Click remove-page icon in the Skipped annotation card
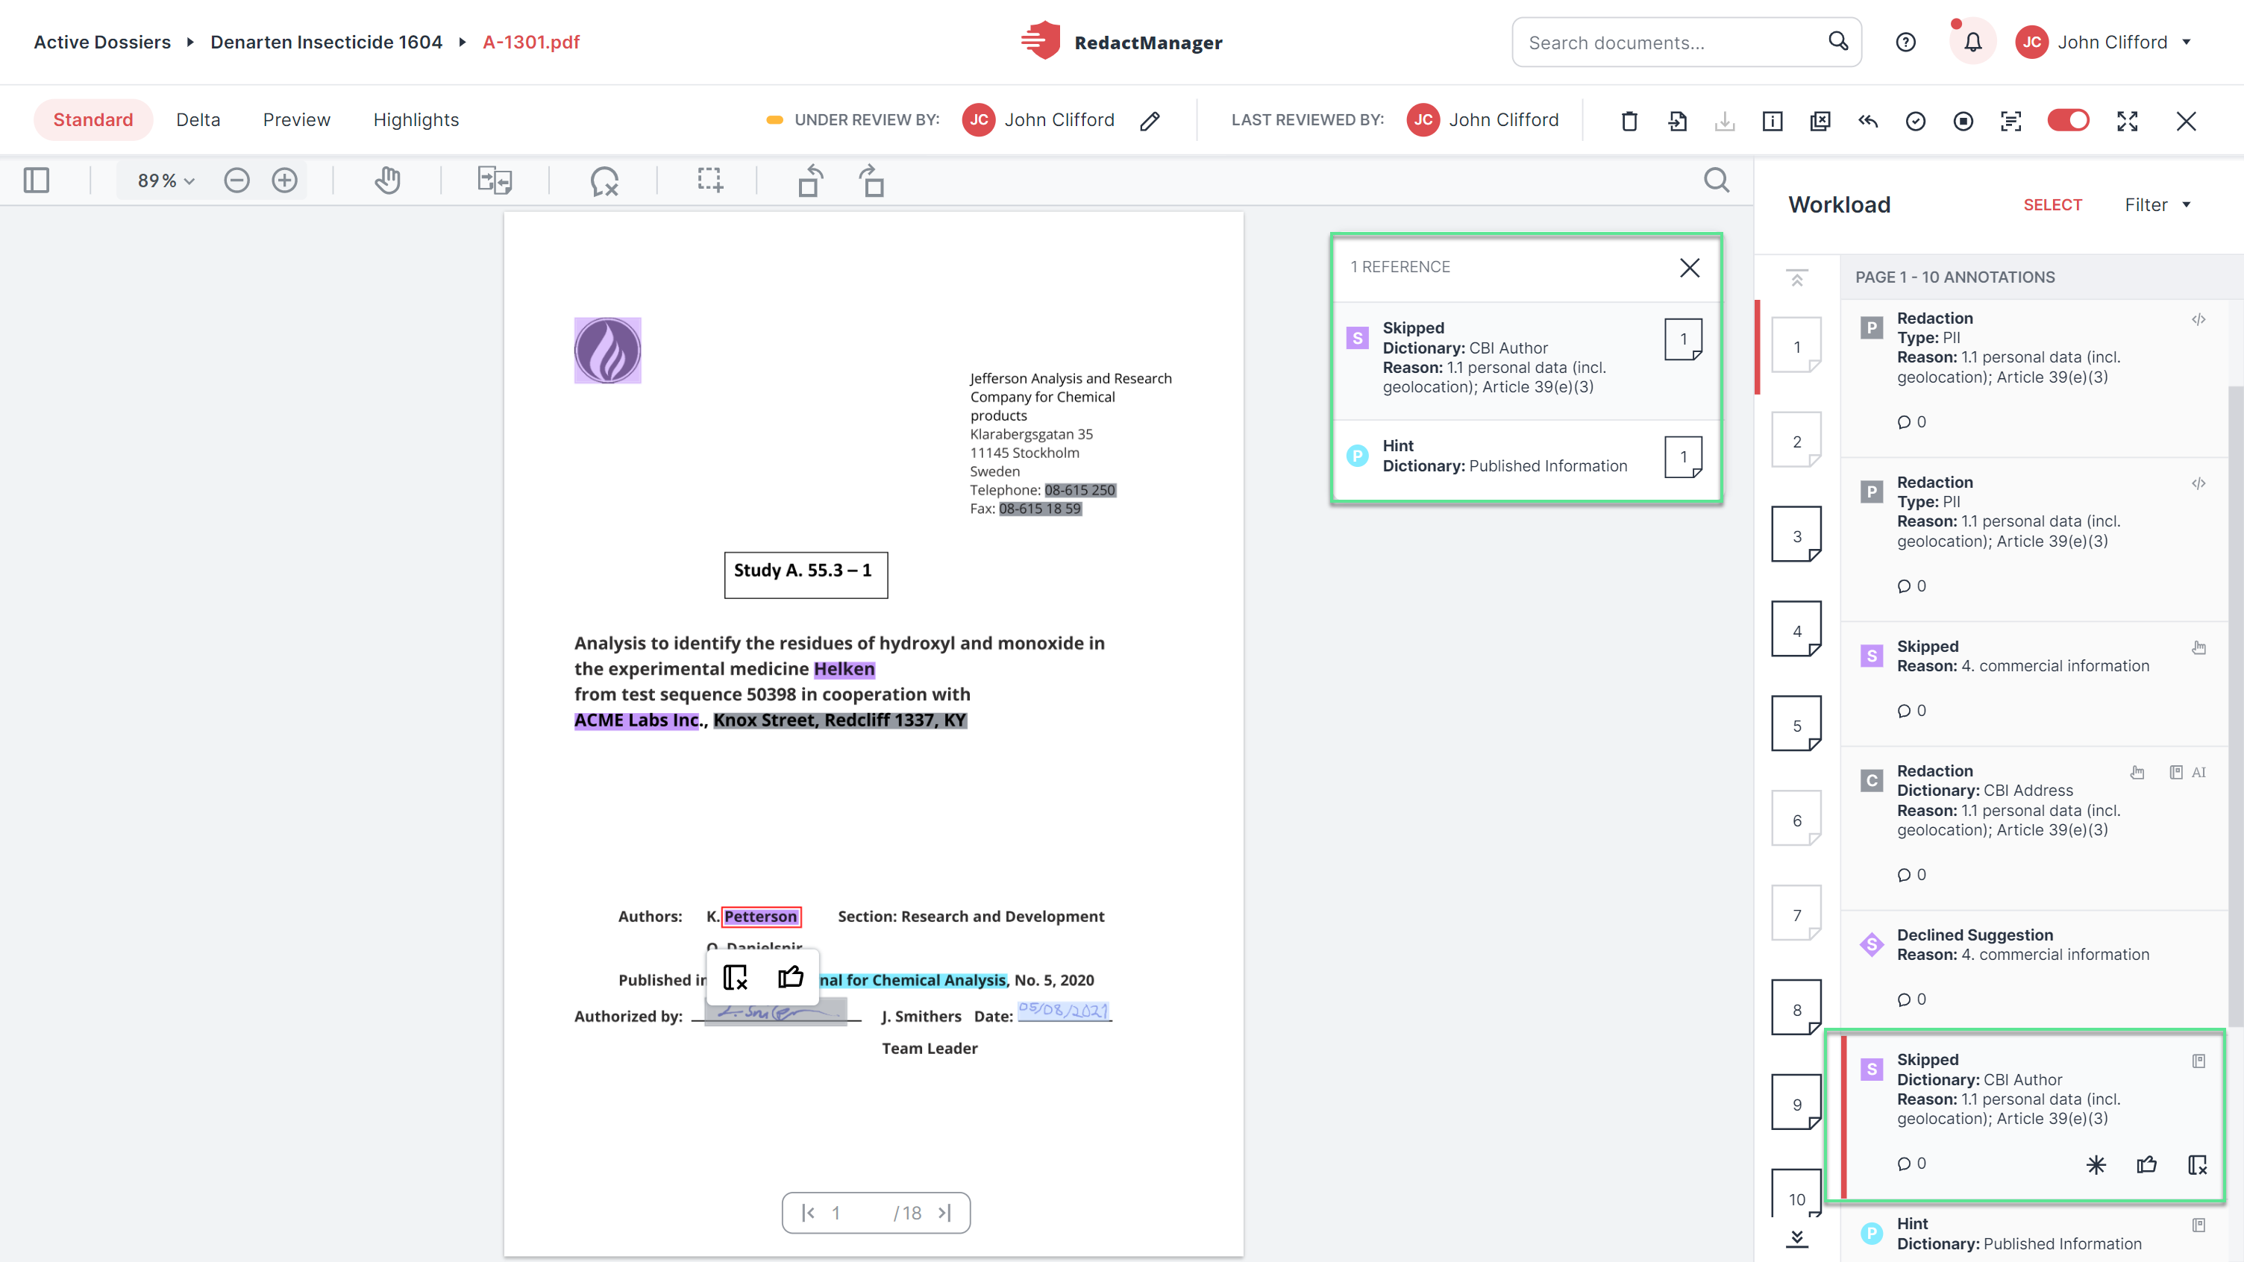2244x1262 pixels. [2197, 1164]
